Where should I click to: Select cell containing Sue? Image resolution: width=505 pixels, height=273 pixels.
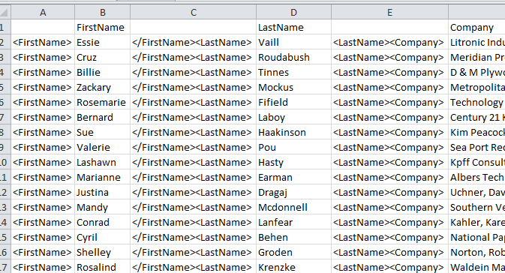click(102, 132)
